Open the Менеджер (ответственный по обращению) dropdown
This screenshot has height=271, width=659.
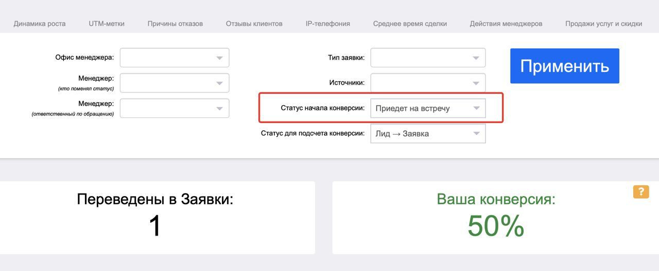click(175, 108)
